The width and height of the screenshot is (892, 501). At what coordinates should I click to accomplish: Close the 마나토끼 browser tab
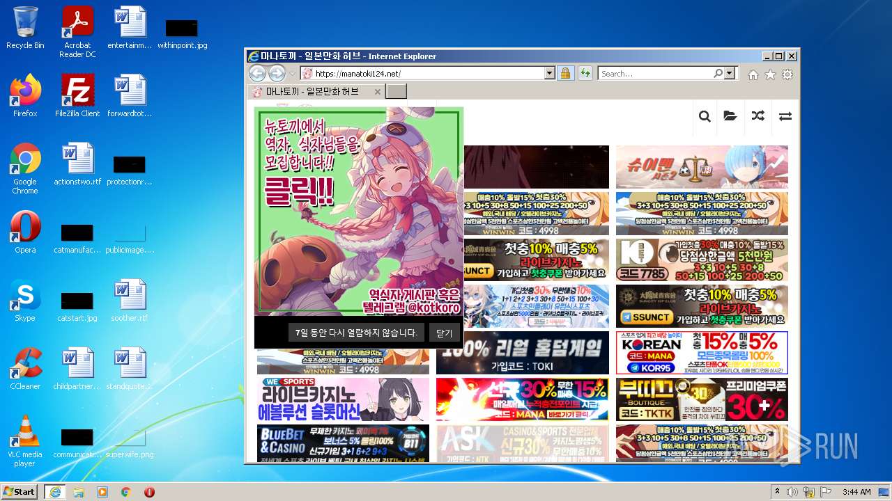pyautogui.click(x=378, y=92)
